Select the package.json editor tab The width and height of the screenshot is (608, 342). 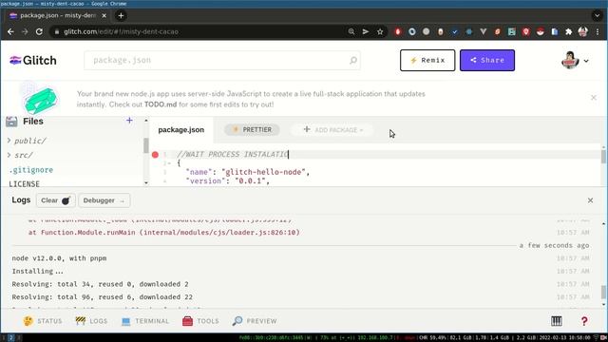[x=181, y=130]
